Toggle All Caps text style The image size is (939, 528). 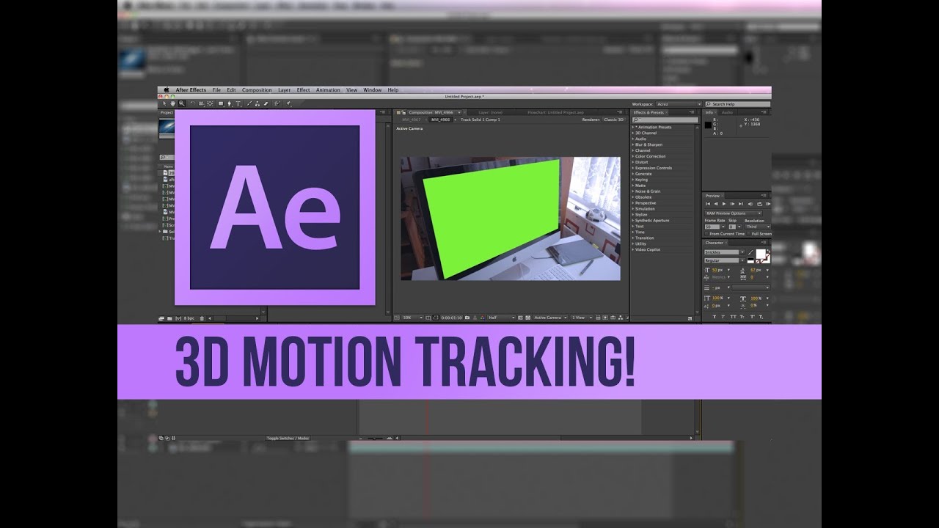[733, 317]
